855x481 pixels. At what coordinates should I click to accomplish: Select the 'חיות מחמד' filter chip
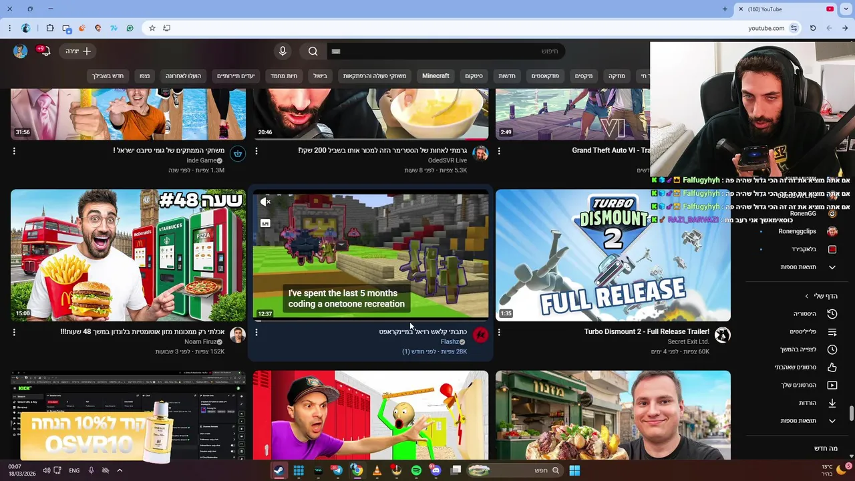click(284, 76)
